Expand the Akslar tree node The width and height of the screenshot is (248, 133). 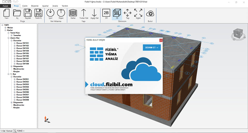tap(5, 28)
